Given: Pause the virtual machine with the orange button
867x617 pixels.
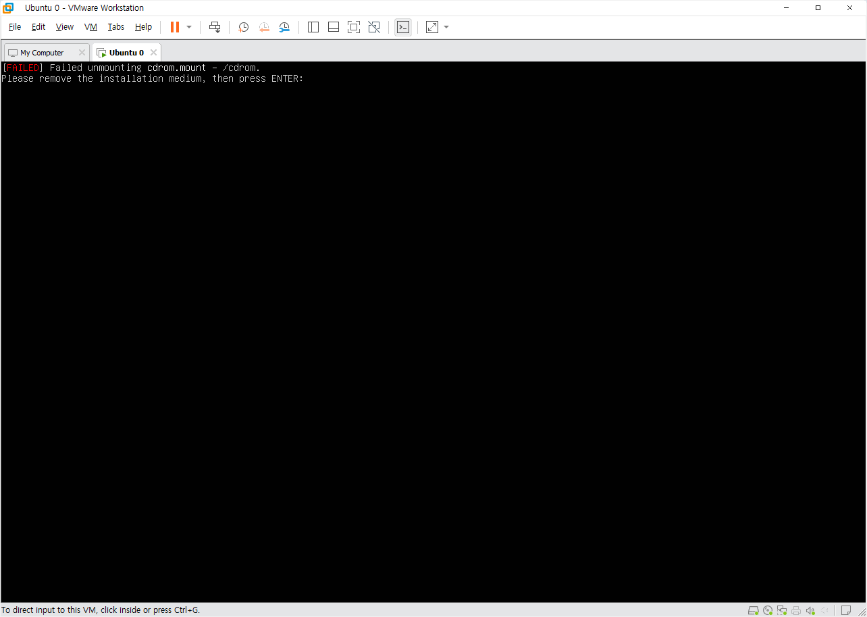Looking at the screenshot, I should 175,27.
